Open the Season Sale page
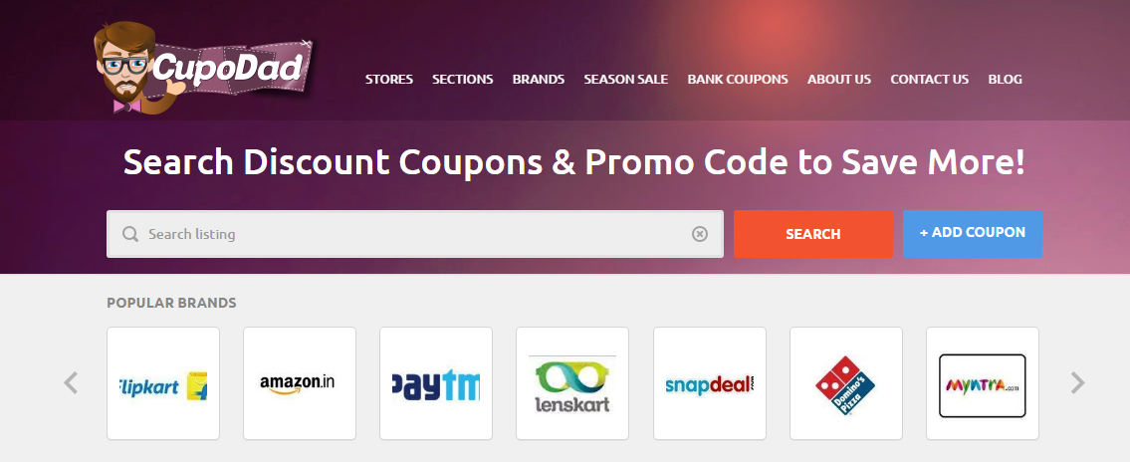Screen dimensions: 1130x462 [626, 80]
